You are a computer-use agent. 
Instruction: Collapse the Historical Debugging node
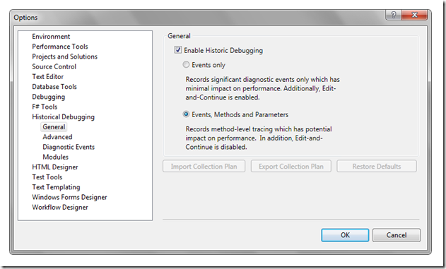pos(63,116)
